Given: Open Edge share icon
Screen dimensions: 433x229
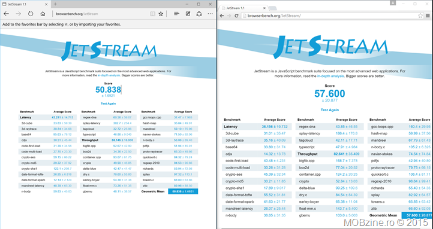Looking at the screenshot, I should tap(199, 14).
